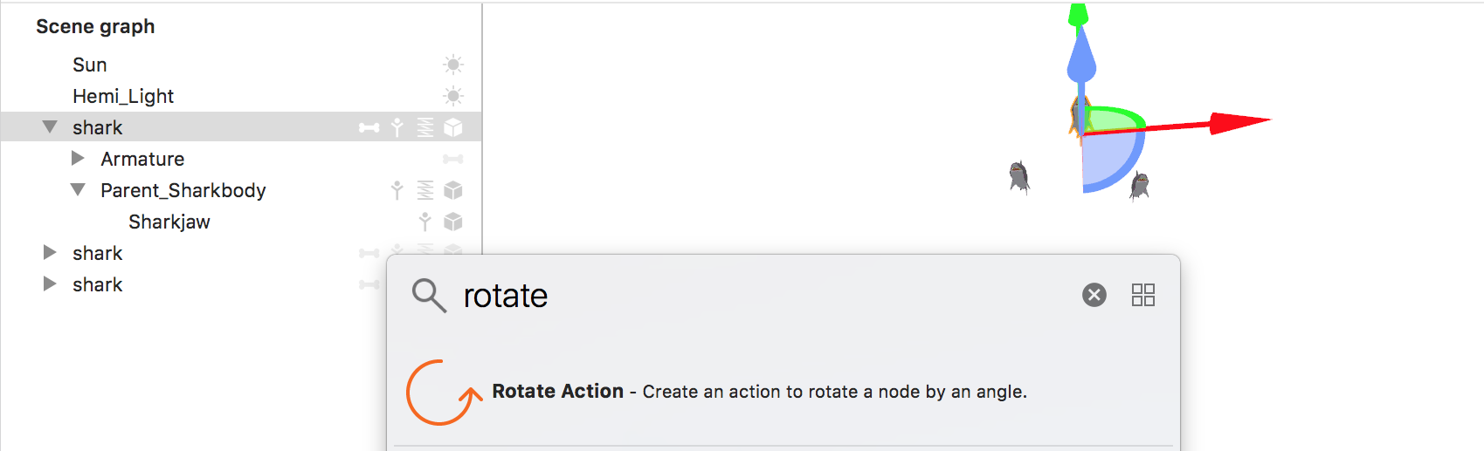
Task: Select the Hemi_Light node
Action: pyautogui.click(x=123, y=96)
